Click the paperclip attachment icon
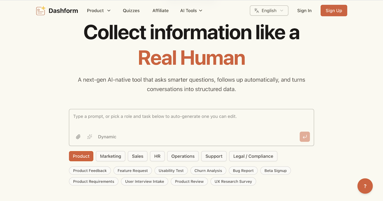This screenshot has width=383, height=201. click(78, 137)
